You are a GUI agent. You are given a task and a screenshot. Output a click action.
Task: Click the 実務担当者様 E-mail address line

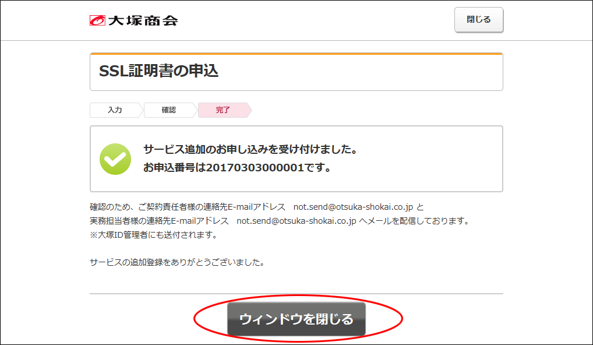click(280, 221)
